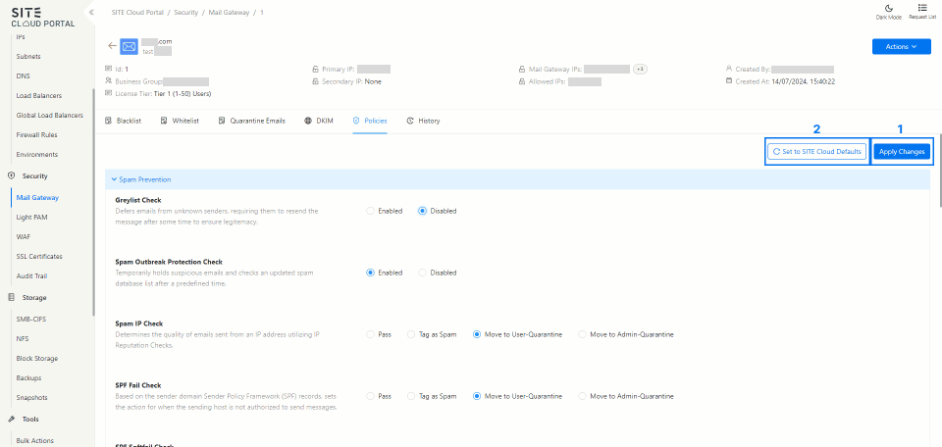Expand the +3 Mail Gateway IPs badge
Image resolution: width=942 pixels, height=447 pixels.
639,69
